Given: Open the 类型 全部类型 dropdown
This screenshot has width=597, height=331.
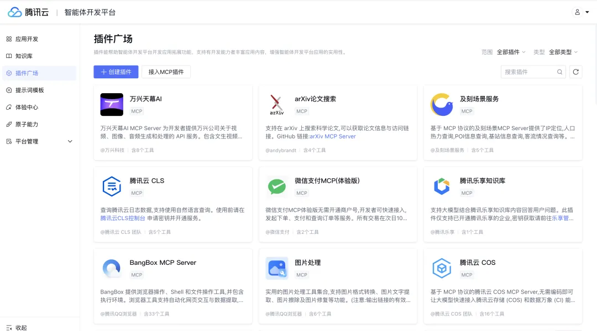Looking at the screenshot, I should pos(563,52).
